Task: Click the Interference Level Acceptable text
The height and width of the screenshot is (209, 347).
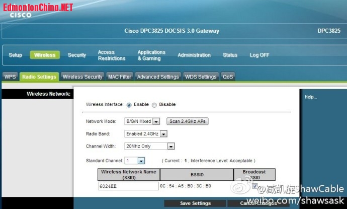Action: 221,161
